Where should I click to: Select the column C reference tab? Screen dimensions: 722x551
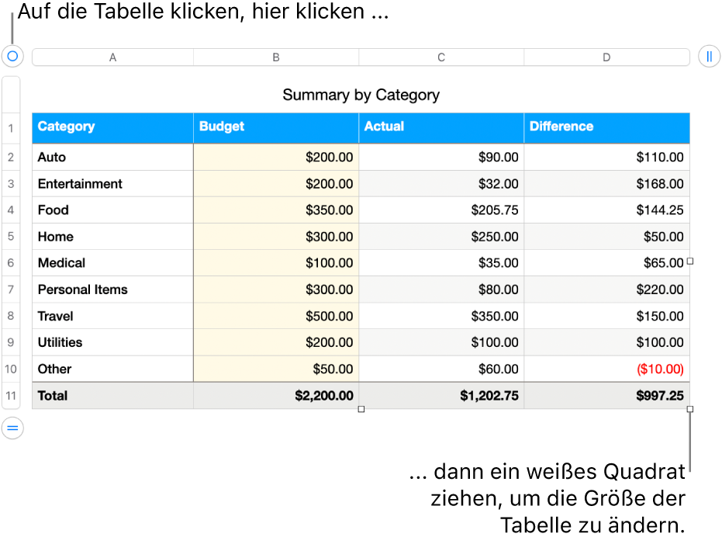click(x=440, y=56)
